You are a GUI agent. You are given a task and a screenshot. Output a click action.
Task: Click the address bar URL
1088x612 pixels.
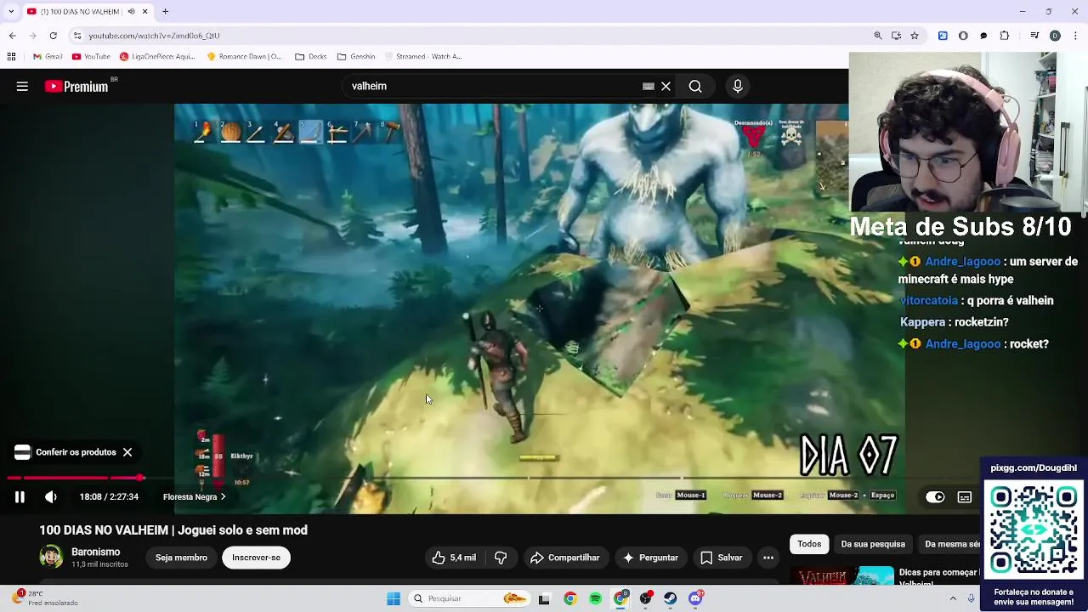(154, 36)
